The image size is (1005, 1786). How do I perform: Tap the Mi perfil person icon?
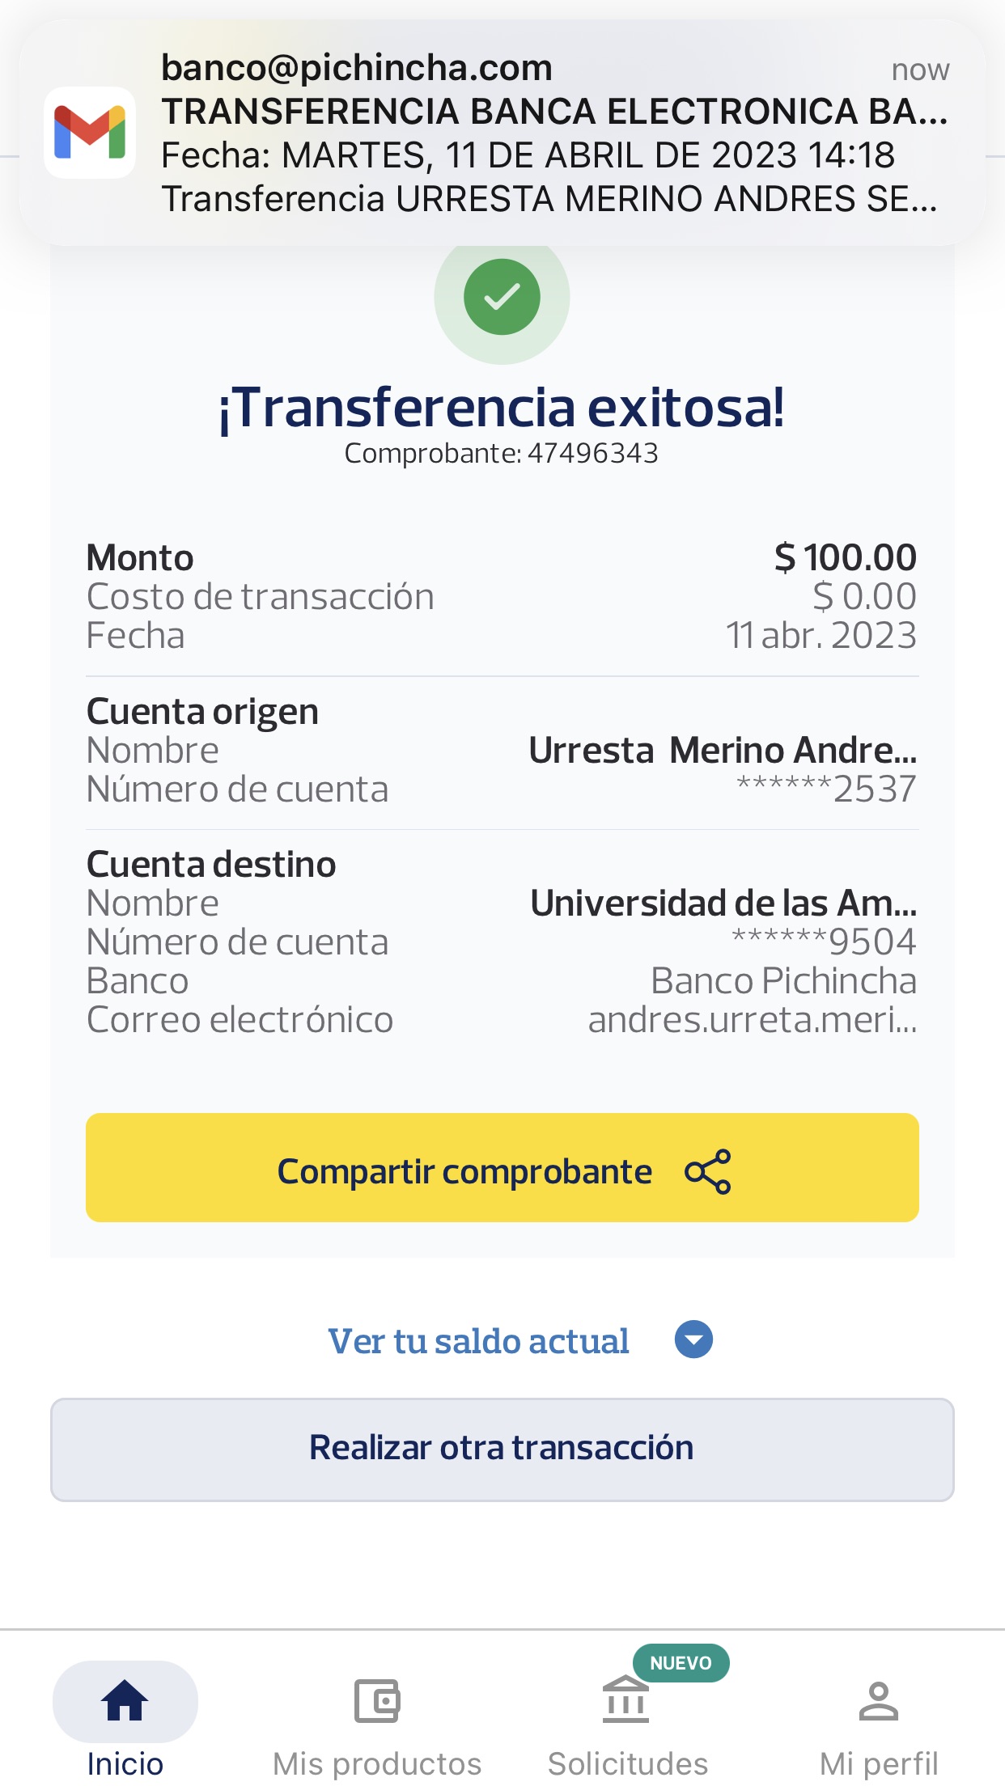878,1700
